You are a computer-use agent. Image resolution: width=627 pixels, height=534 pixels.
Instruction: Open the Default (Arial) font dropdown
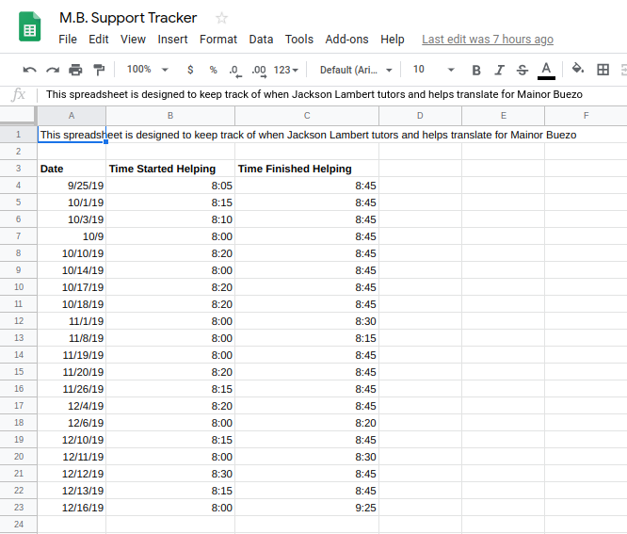pos(356,70)
